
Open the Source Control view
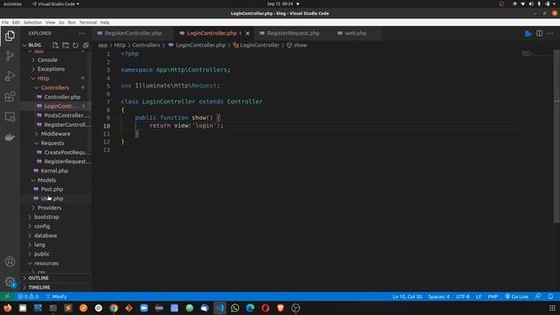pos(10,56)
